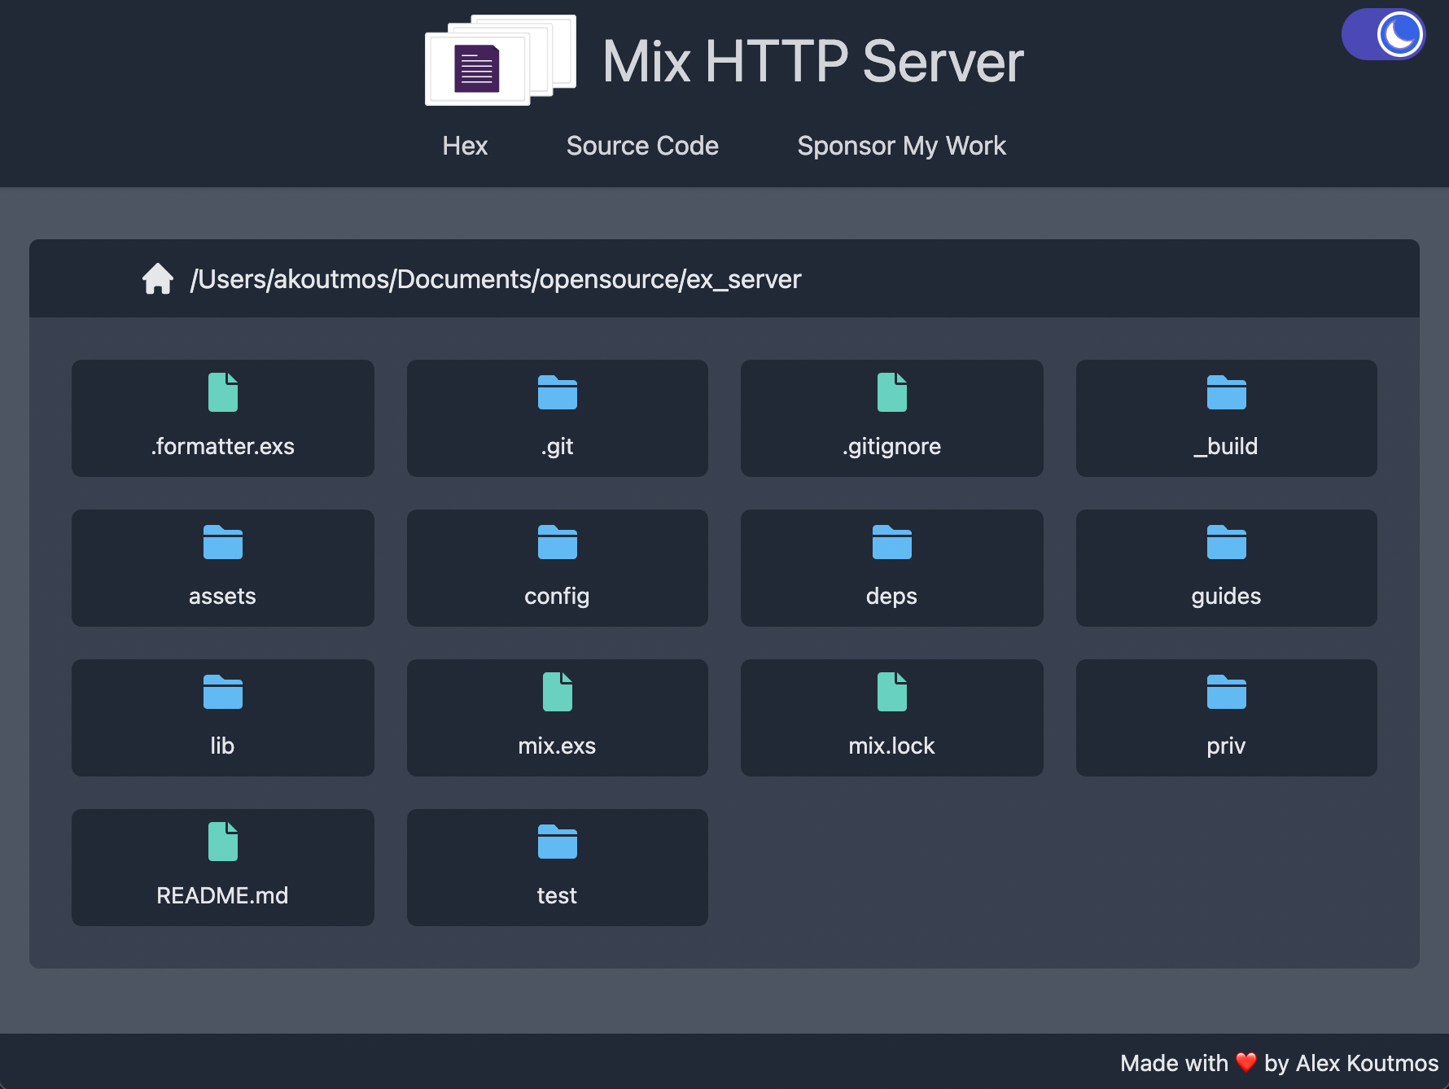
Task: Click the README.md file icon
Action: [223, 842]
